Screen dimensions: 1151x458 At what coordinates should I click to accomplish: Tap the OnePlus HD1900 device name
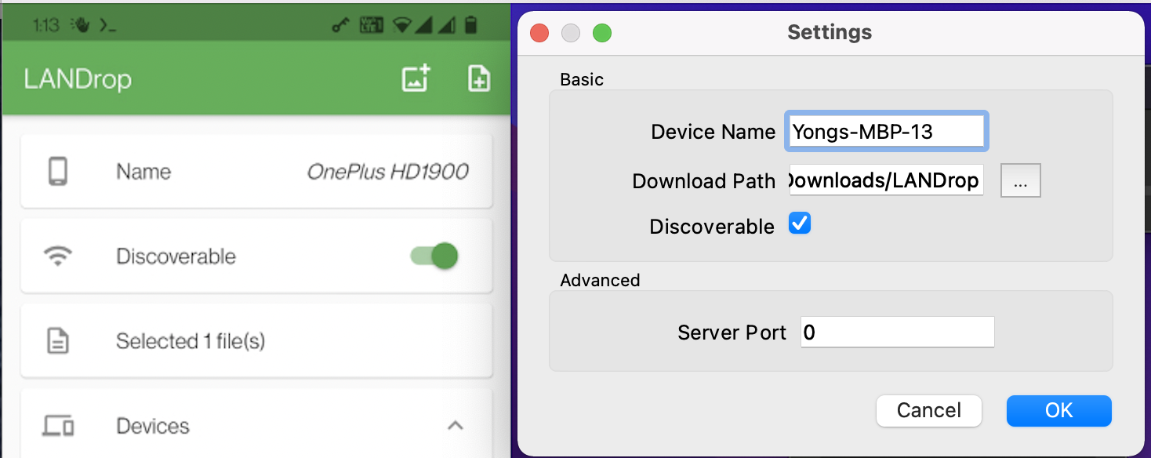387,172
